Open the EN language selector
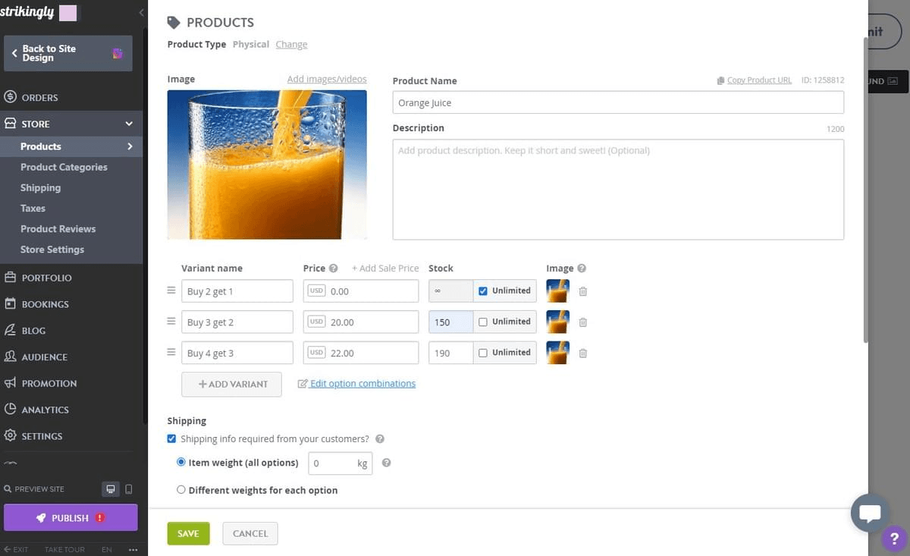 click(106, 549)
